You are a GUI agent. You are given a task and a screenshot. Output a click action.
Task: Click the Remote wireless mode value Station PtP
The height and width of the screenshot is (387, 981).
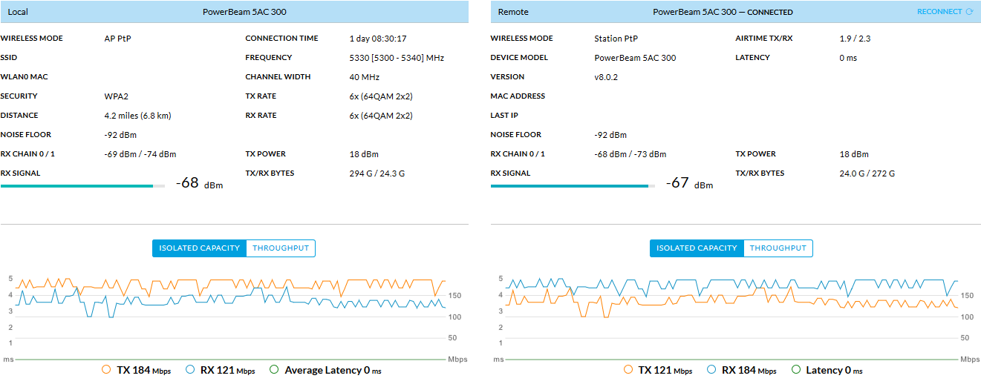pyautogui.click(x=616, y=39)
